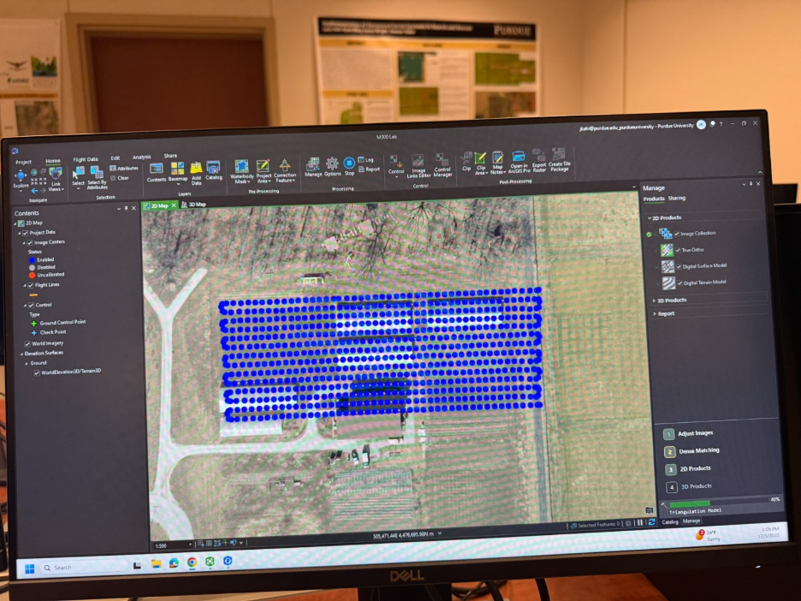Toggle the Flight Lines layer checkbox
This screenshot has height=601, width=801.
click(x=30, y=285)
